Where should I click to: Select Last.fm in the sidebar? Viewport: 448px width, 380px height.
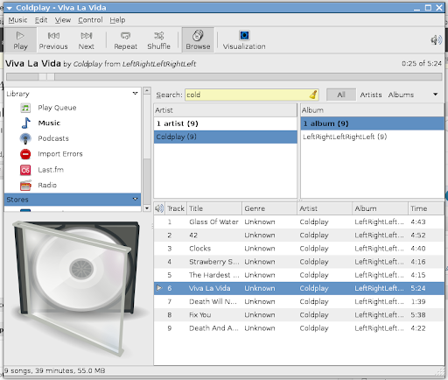coord(51,170)
